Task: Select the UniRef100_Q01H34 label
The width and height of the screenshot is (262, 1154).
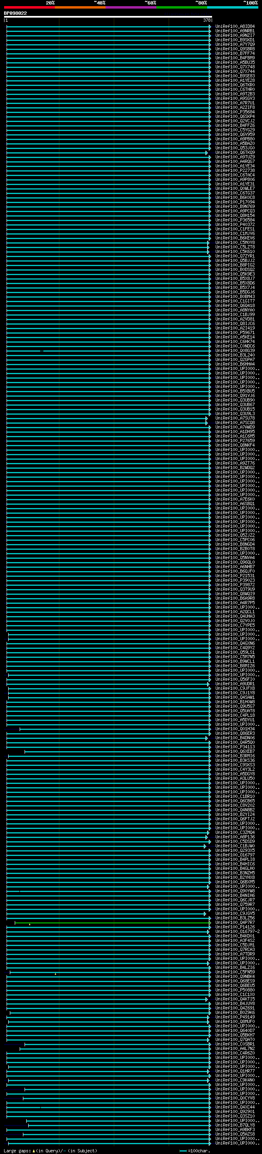Action: point(235,729)
